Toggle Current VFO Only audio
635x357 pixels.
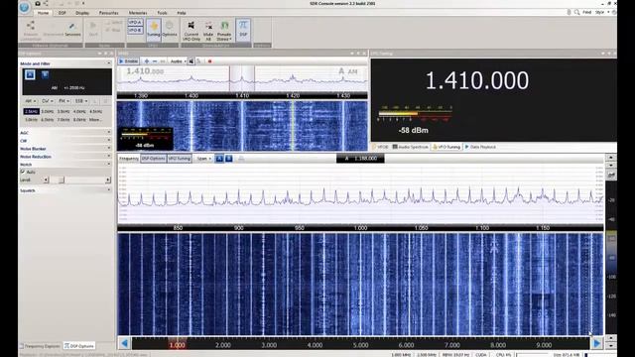point(191,31)
